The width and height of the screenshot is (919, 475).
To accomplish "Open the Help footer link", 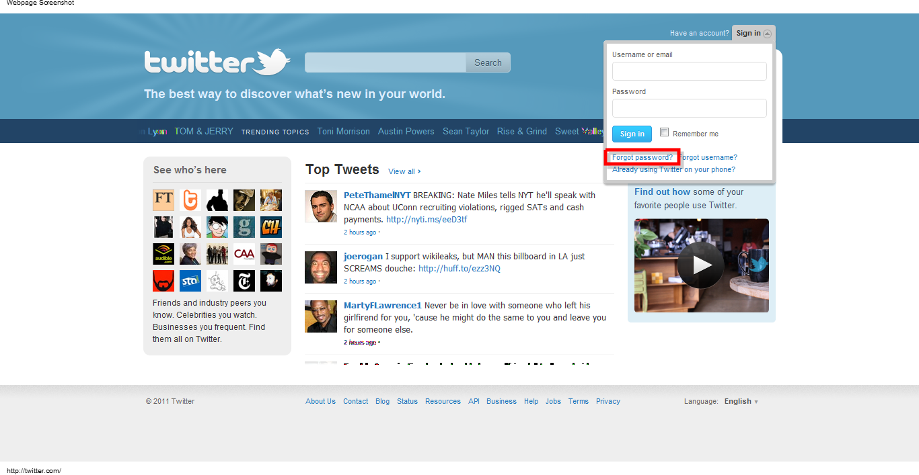I will [531, 401].
